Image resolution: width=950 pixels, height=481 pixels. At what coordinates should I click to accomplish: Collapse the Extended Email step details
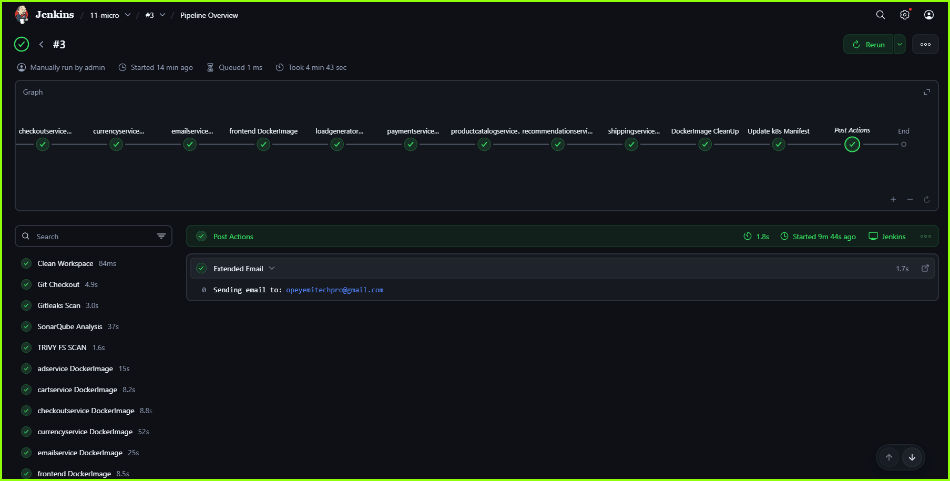pyautogui.click(x=272, y=268)
